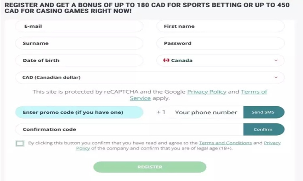Open the Terms and Conditions link
Screen dimensions: 303x181
tap(225, 143)
